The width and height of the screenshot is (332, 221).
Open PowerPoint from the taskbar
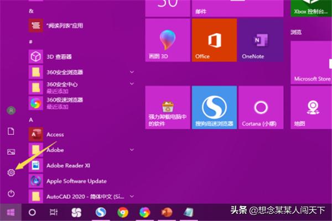click(167, 212)
